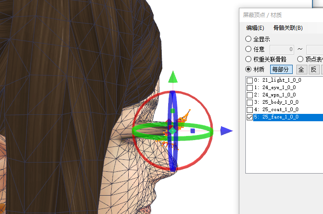Check the 25_coat_1_0_0 material checkbox
Image resolution: width=323 pixels, height=214 pixels.
pyautogui.click(x=249, y=110)
